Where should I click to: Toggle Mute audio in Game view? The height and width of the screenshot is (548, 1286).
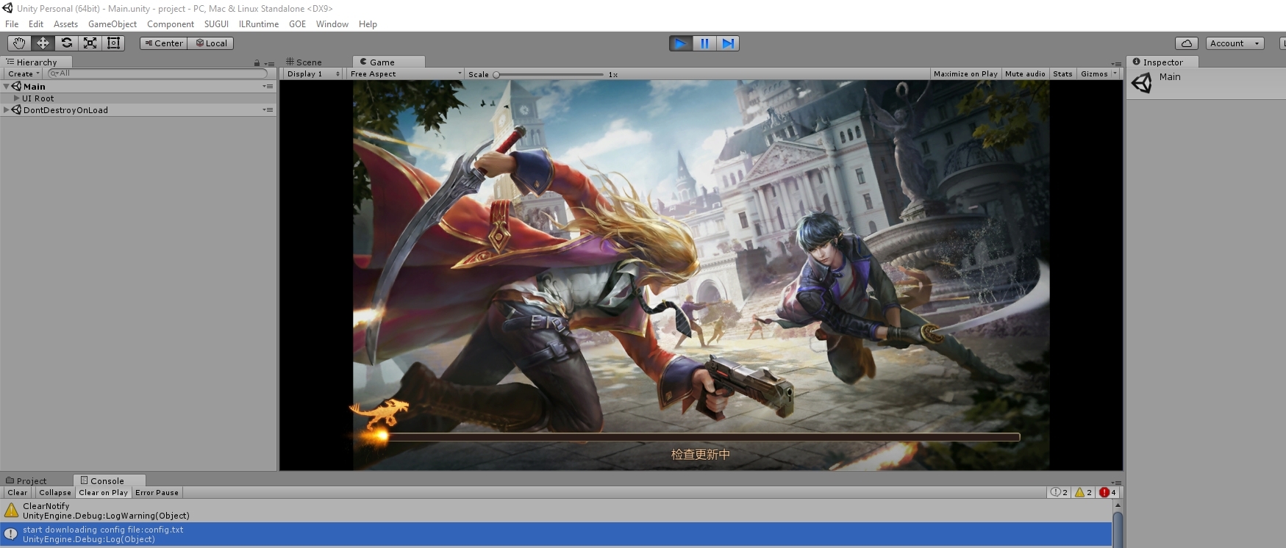(1025, 73)
